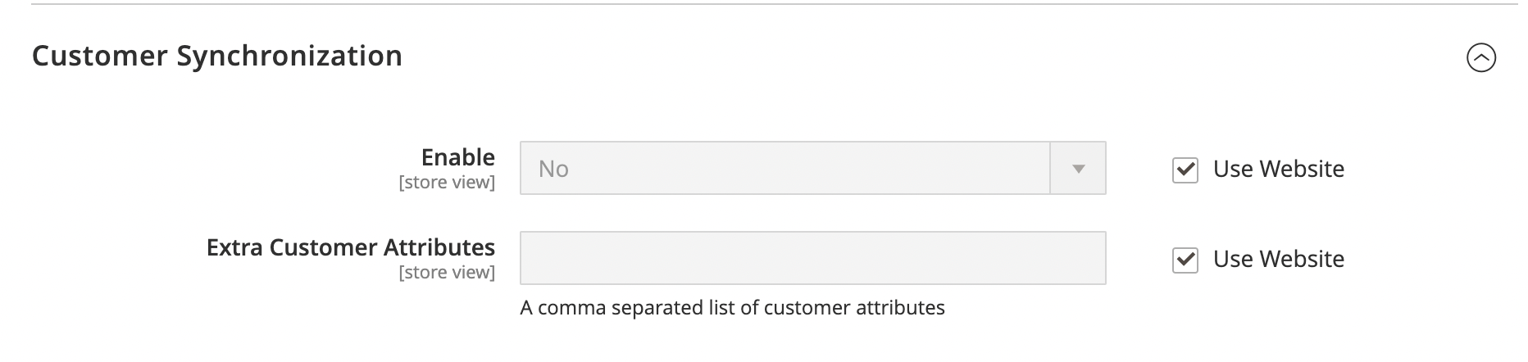
Task: Click the Enable field label
Action: pos(457,157)
